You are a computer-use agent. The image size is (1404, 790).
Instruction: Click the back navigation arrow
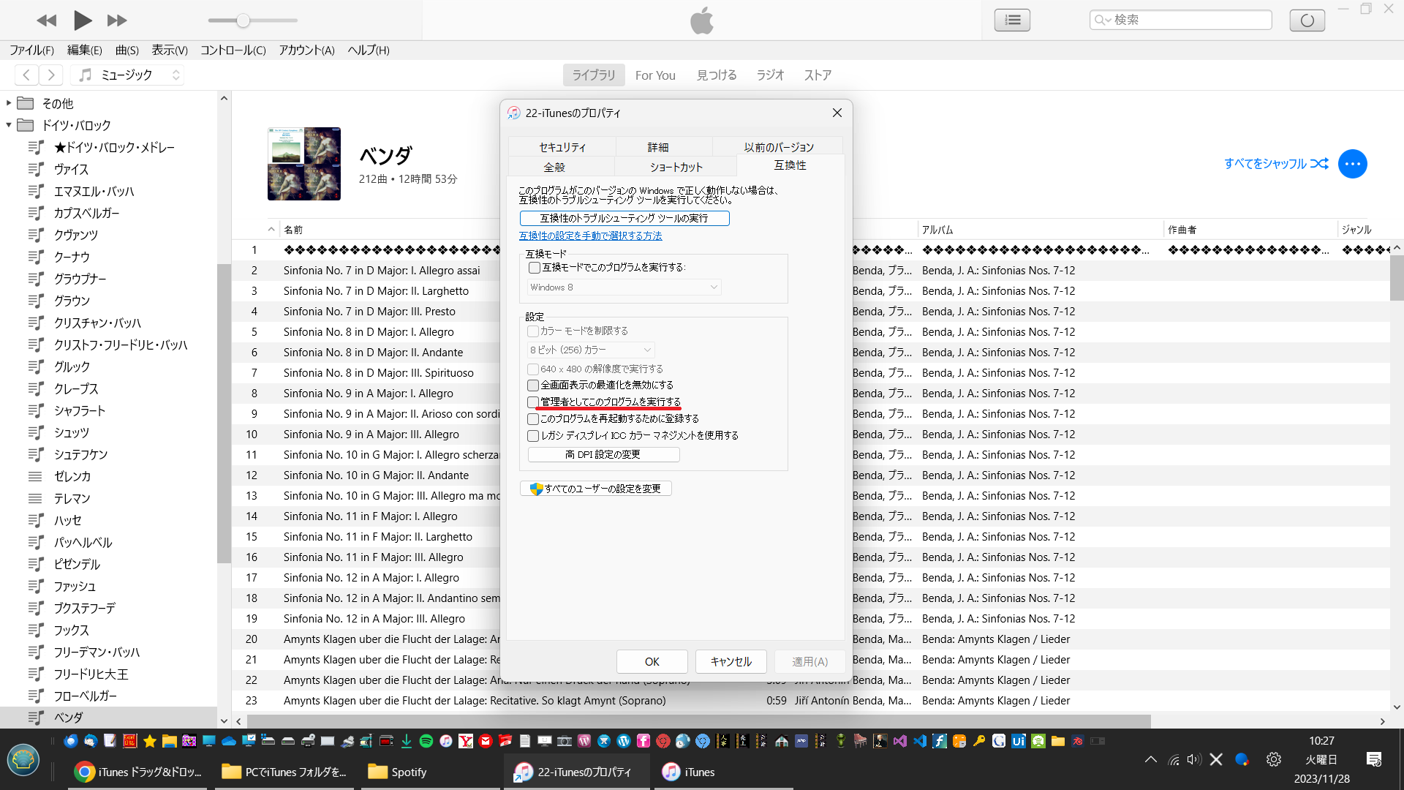[26, 75]
